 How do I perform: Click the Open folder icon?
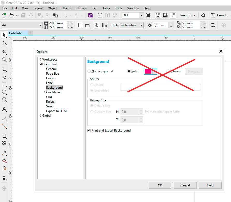click(11, 15)
